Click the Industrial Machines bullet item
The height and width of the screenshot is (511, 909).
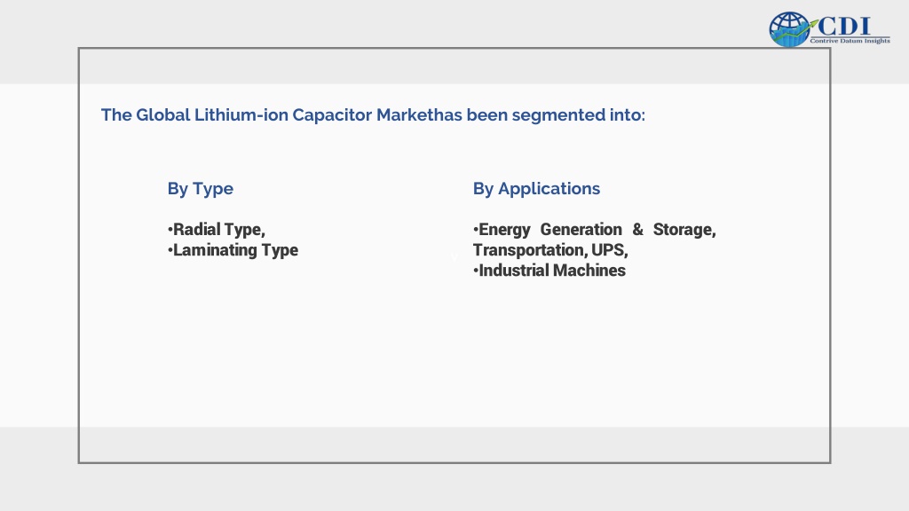tap(549, 271)
